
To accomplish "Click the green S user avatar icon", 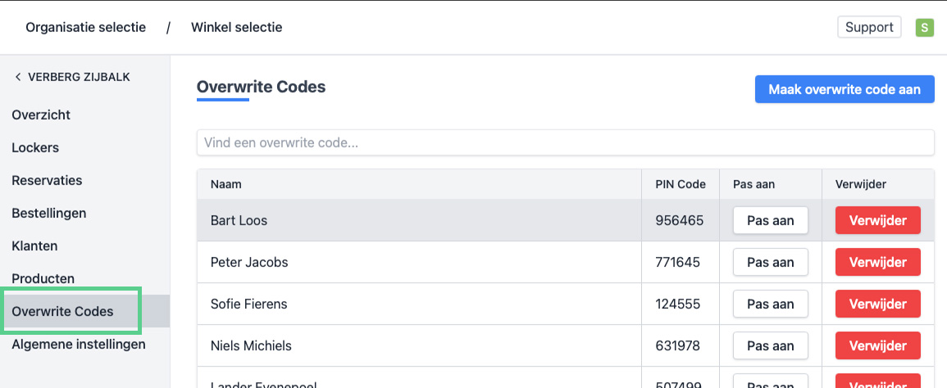I will [x=925, y=28].
